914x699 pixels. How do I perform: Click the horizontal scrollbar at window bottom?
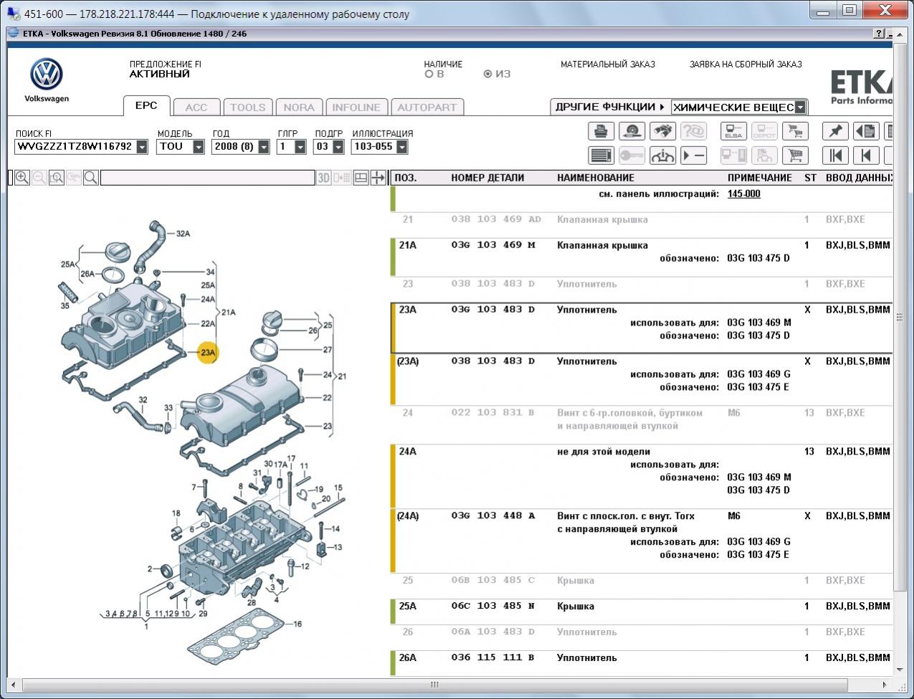coord(434,685)
